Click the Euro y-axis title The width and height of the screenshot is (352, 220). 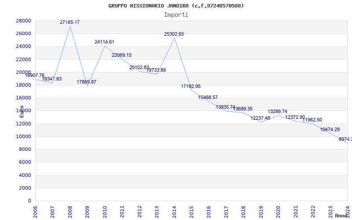pos(22,111)
